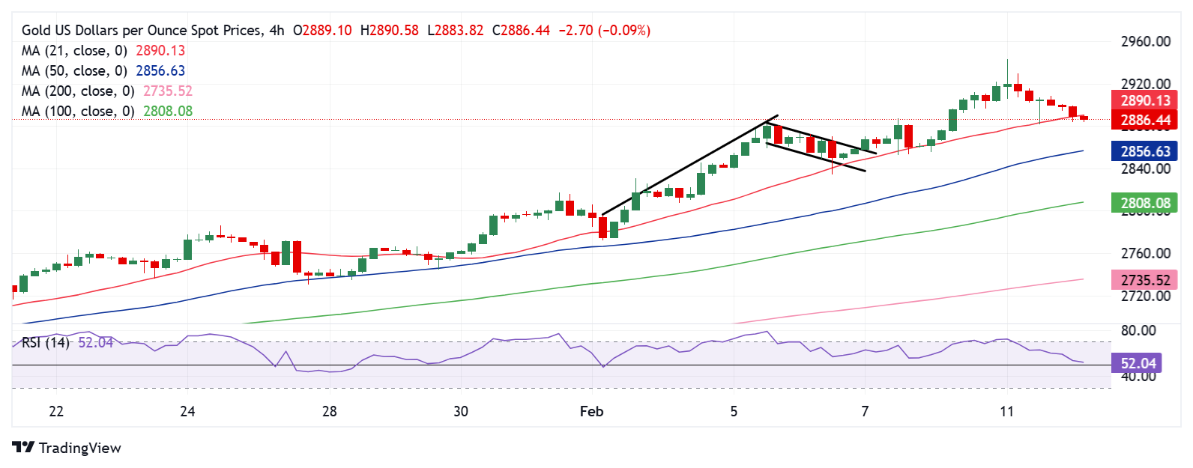
Task: Open the 4h timeframe interval label
Action: pyautogui.click(x=277, y=31)
